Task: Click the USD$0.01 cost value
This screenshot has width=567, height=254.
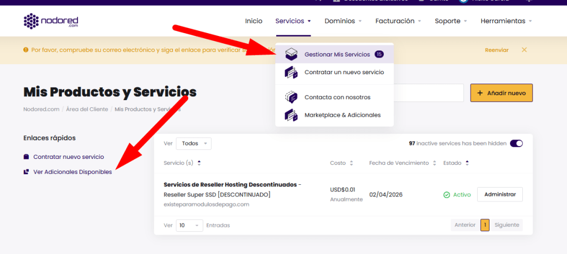Action: point(342,190)
